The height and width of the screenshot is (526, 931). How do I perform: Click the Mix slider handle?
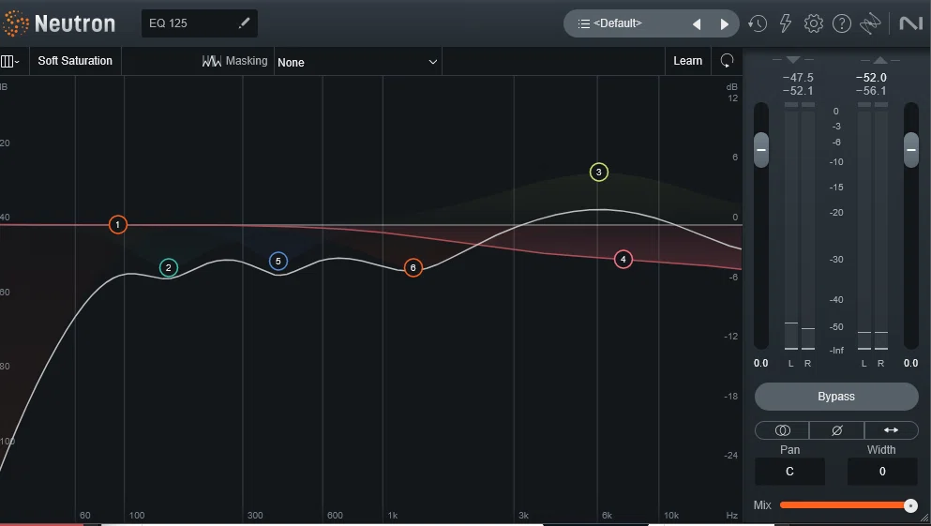pos(910,505)
